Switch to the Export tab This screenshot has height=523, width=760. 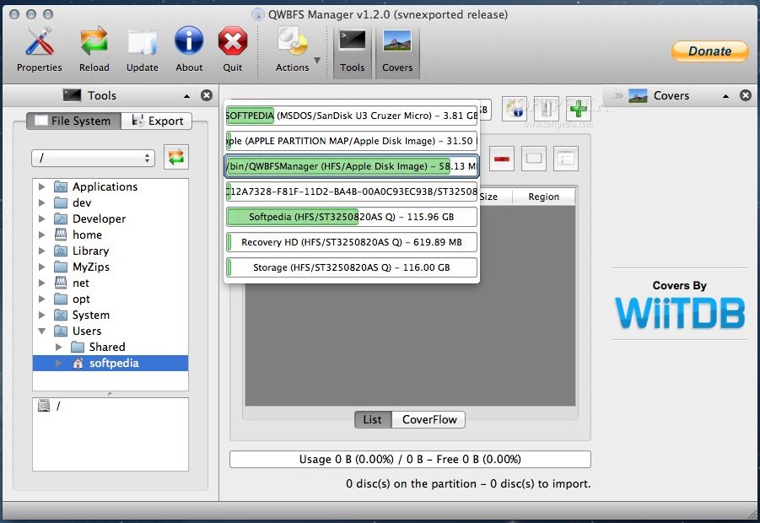click(157, 121)
